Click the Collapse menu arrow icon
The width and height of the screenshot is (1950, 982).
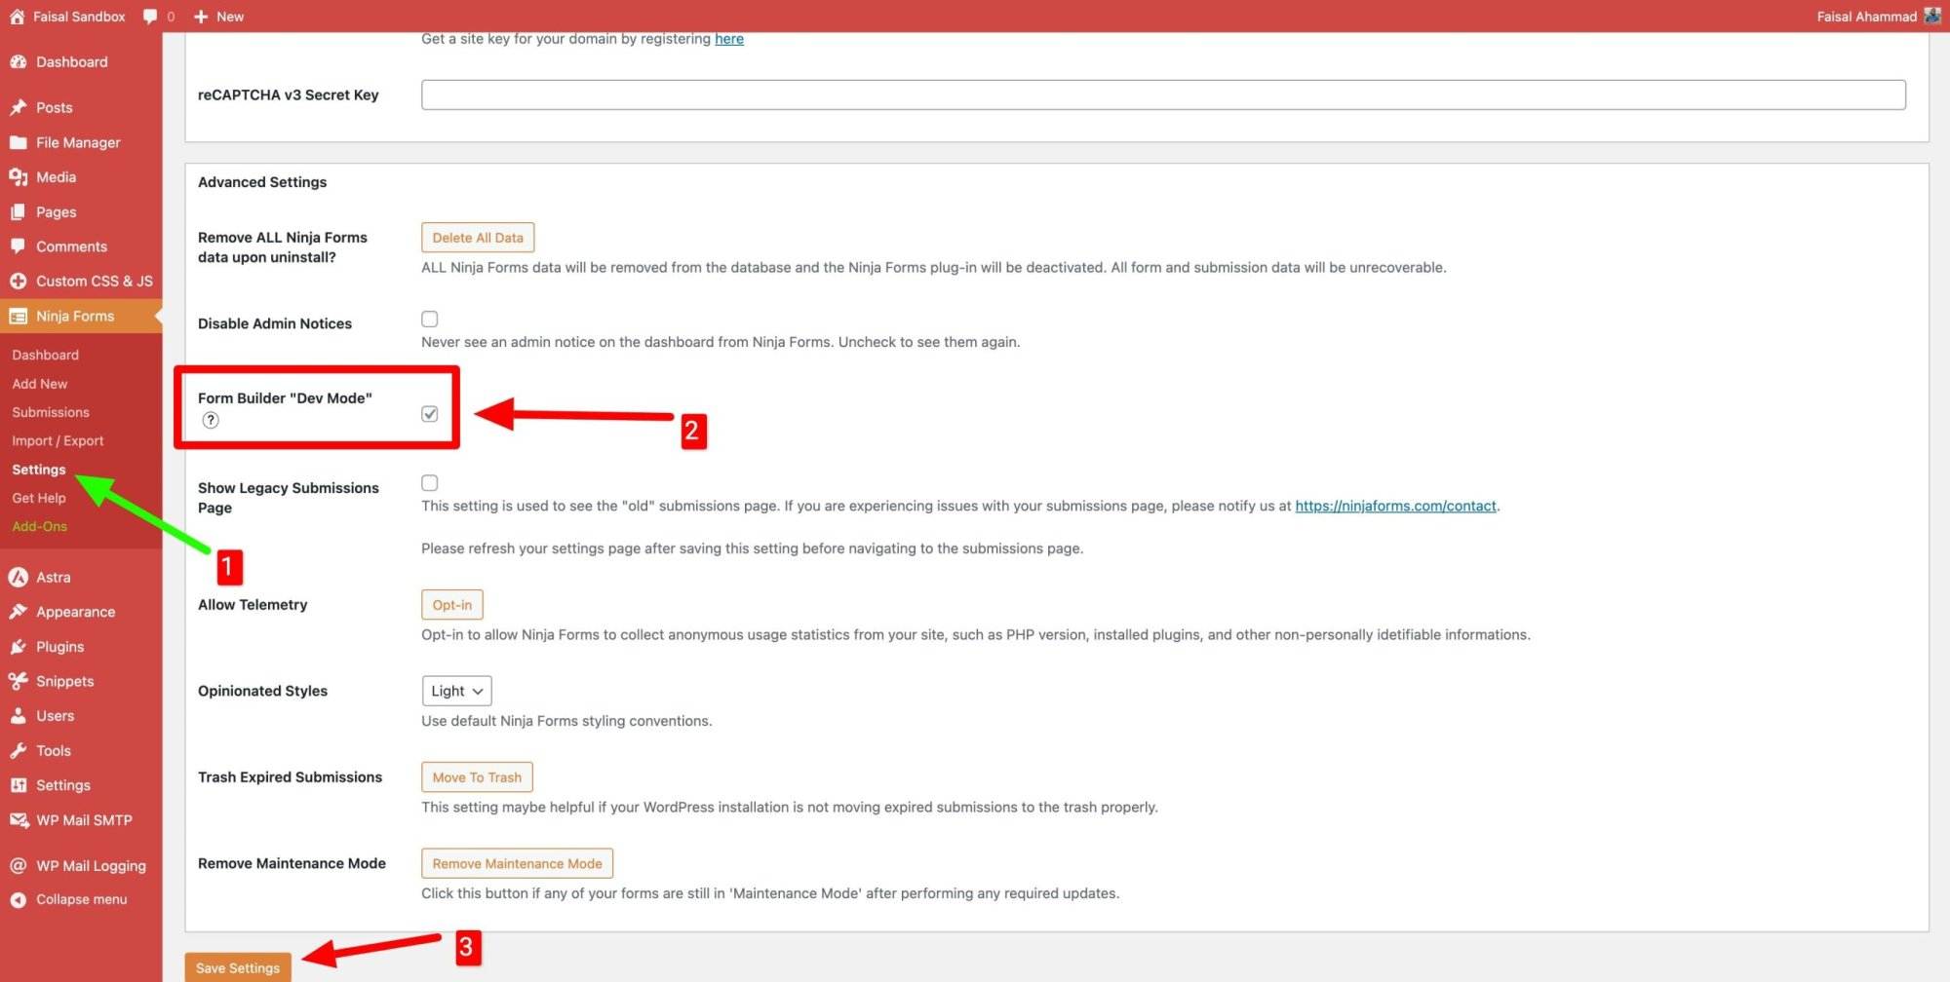tap(18, 900)
